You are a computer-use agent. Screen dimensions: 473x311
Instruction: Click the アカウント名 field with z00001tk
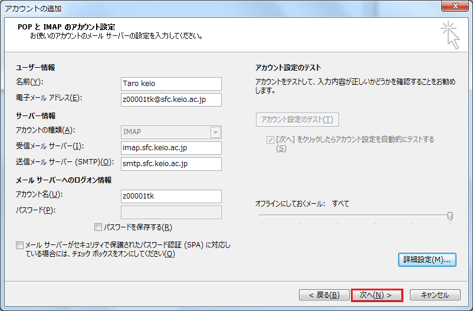[x=170, y=196]
